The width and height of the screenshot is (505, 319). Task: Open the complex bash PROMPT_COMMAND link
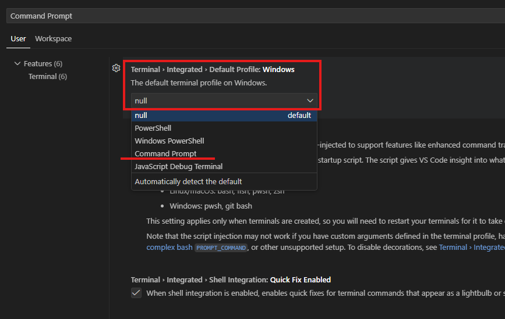[x=197, y=248]
